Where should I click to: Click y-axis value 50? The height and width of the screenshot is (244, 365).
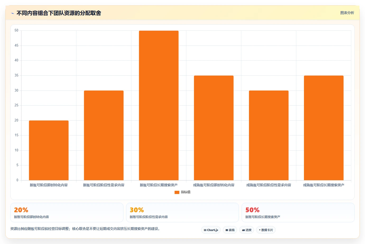[x=16, y=30]
